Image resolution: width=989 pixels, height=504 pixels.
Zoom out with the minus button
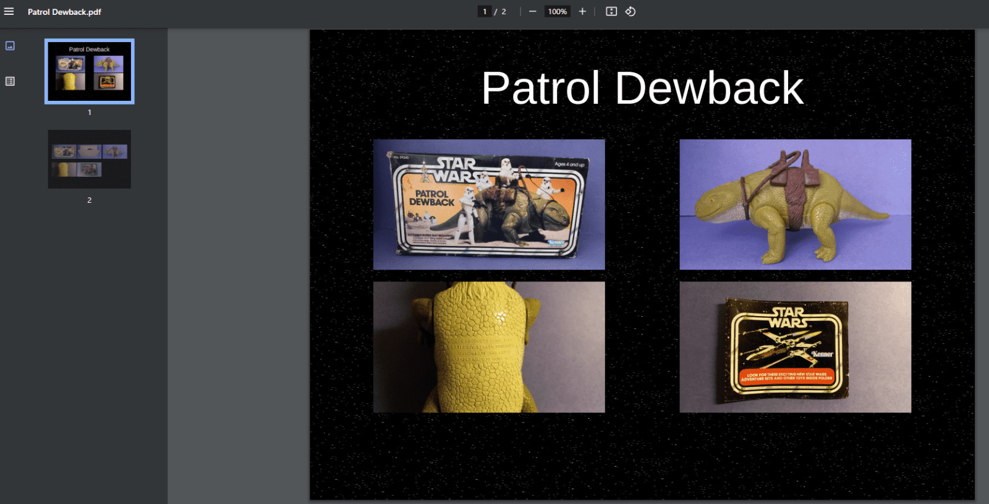click(x=532, y=12)
